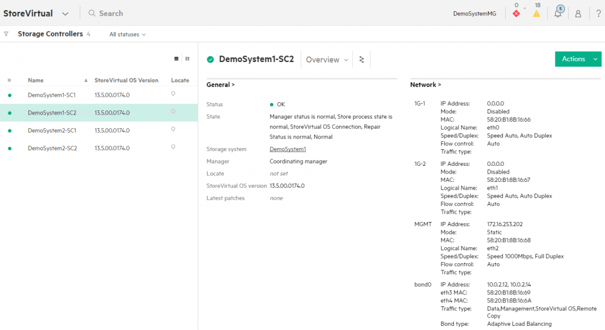The width and height of the screenshot is (605, 330).
Task: Click OS version 13.5.00.0174.0 in DemoSystem2-SC2 row
Action: [x=112, y=148]
